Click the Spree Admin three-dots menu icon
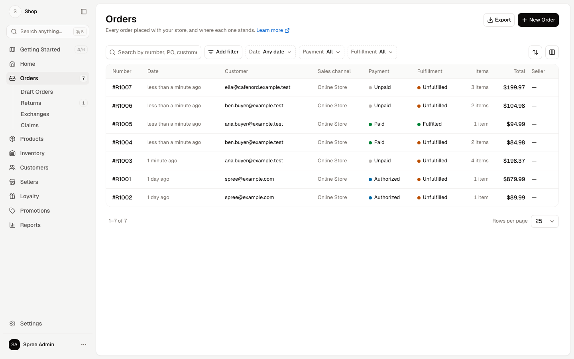The height and width of the screenshot is (359, 574). point(84,345)
